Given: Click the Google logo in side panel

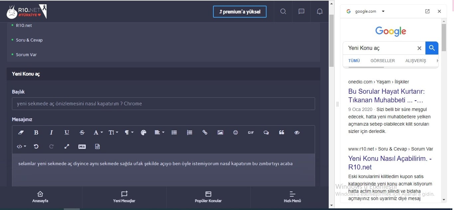Looking at the screenshot, I should pyautogui.click(x=391, y=31).
